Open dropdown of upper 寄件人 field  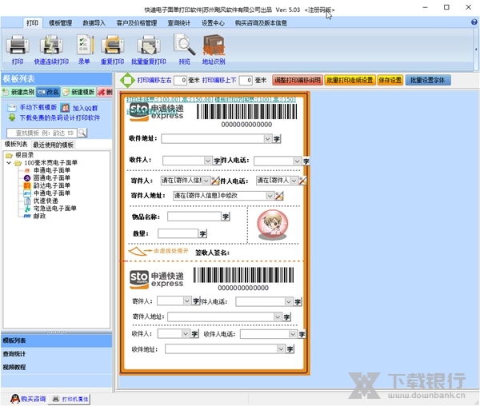pyautogui.click(x=206, y=181)
